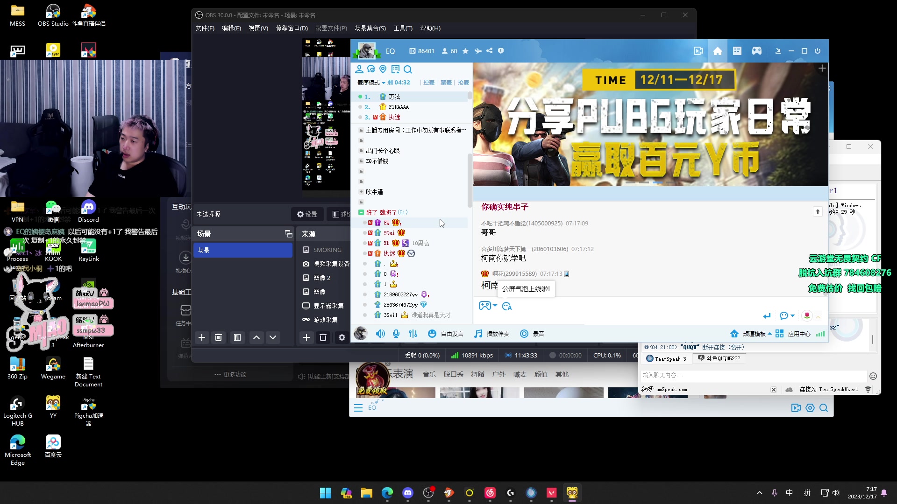Open OBS 场景集合(S) menu
Viewport: 897px width, 504px height.
[370, 28]
